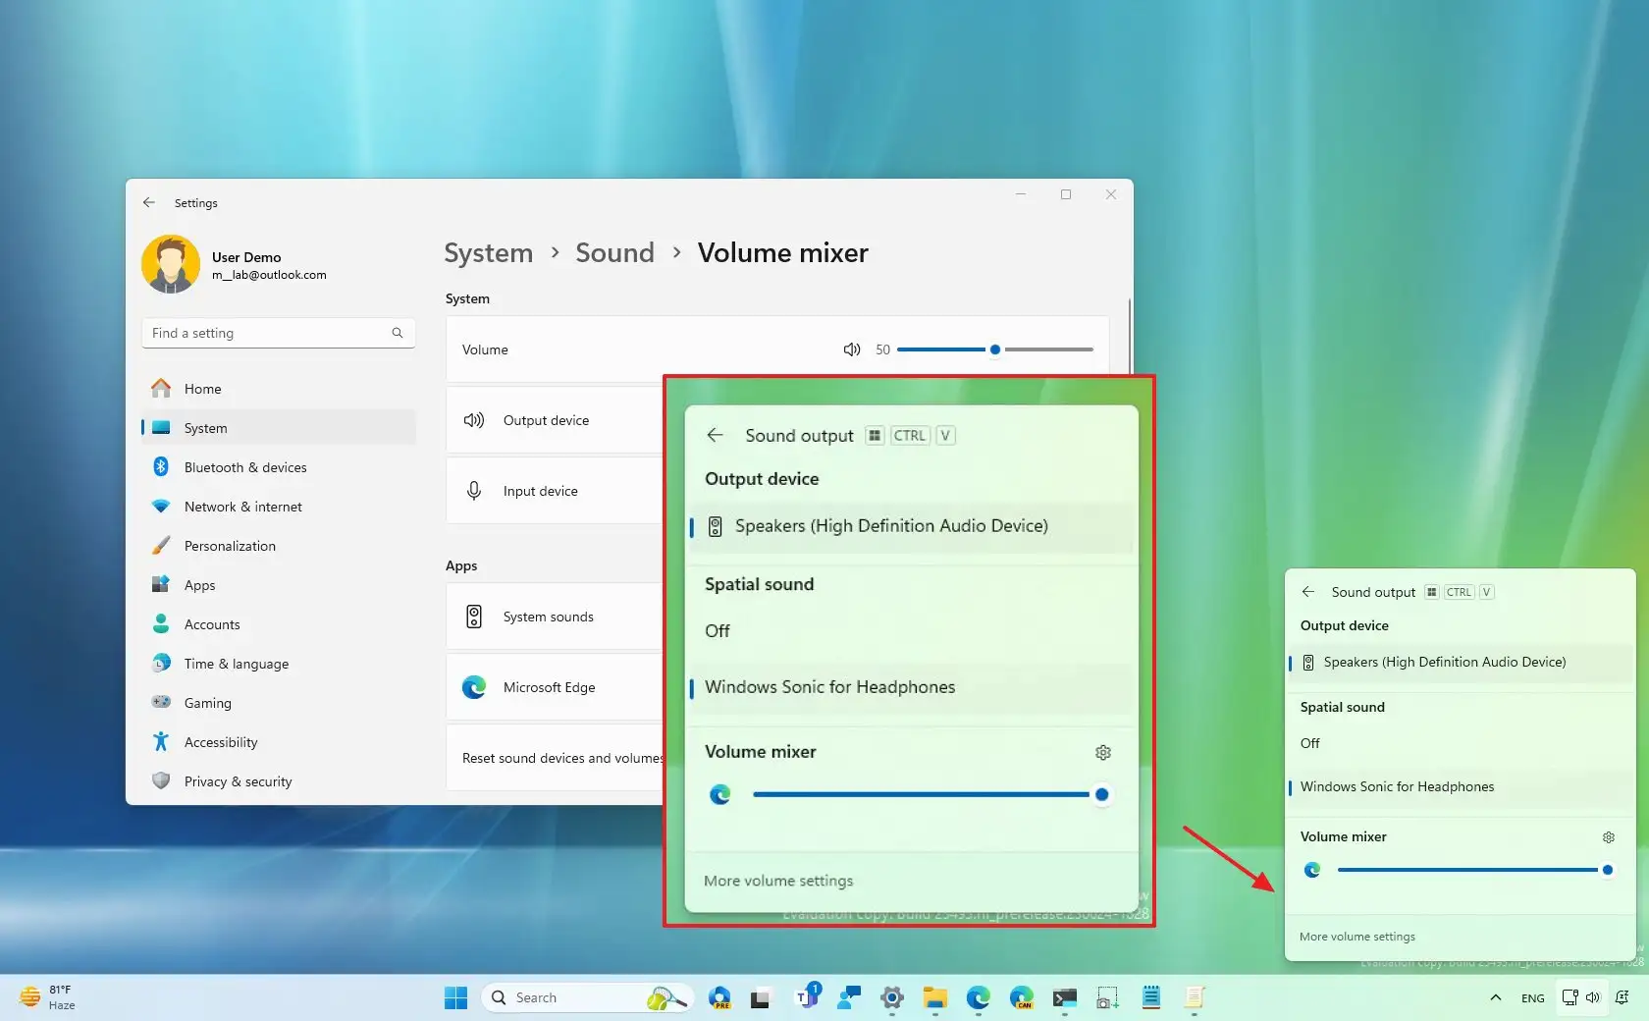Image resolution: width=1649 pixels, height=1021 pixels.
Task: Click the gear icon in enlarged Volume mixer inset
Action: click(x=1103, y=752)
